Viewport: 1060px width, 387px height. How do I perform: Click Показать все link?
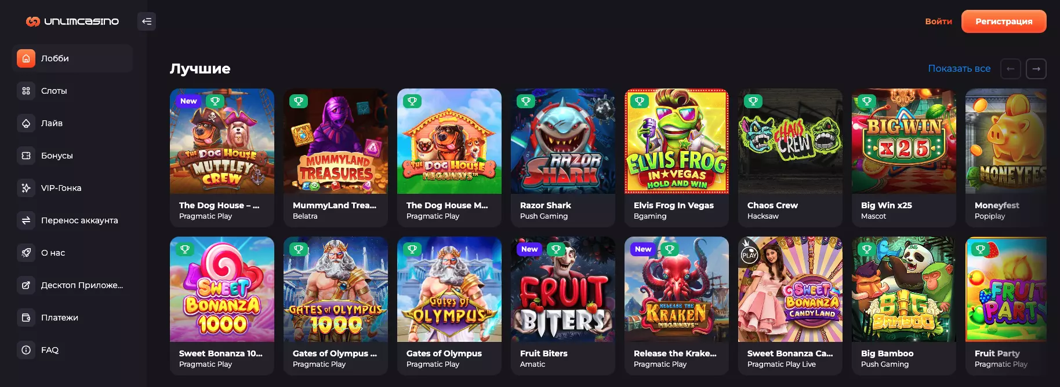pyautogui.click(x=959, y=69)
